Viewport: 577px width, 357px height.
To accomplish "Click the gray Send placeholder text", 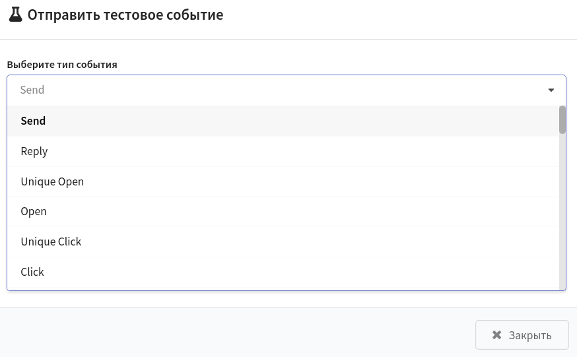I will [32, 90].
